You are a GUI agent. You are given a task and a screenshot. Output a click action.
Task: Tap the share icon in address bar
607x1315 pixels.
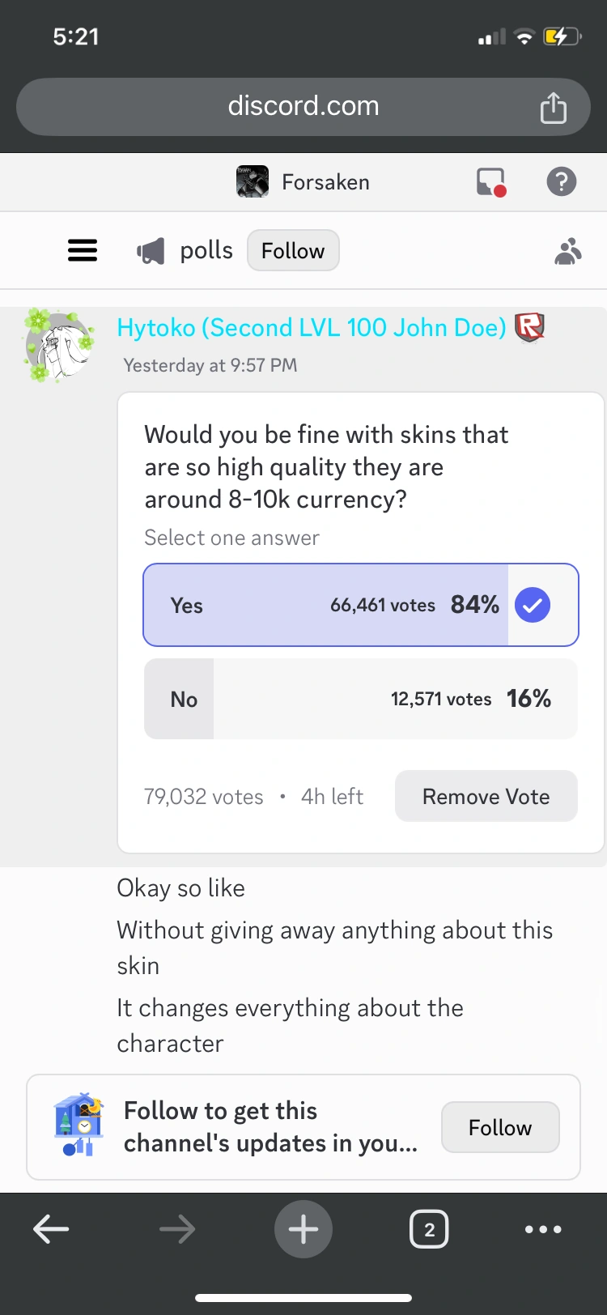click(x=554, y=107)
